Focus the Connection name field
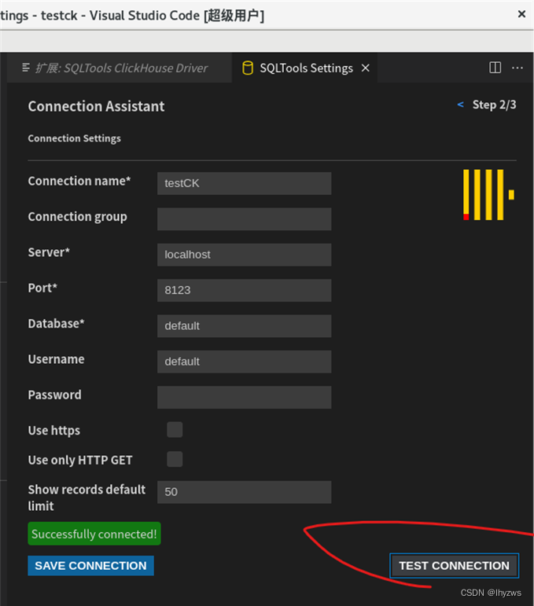 tap(245, 183)
